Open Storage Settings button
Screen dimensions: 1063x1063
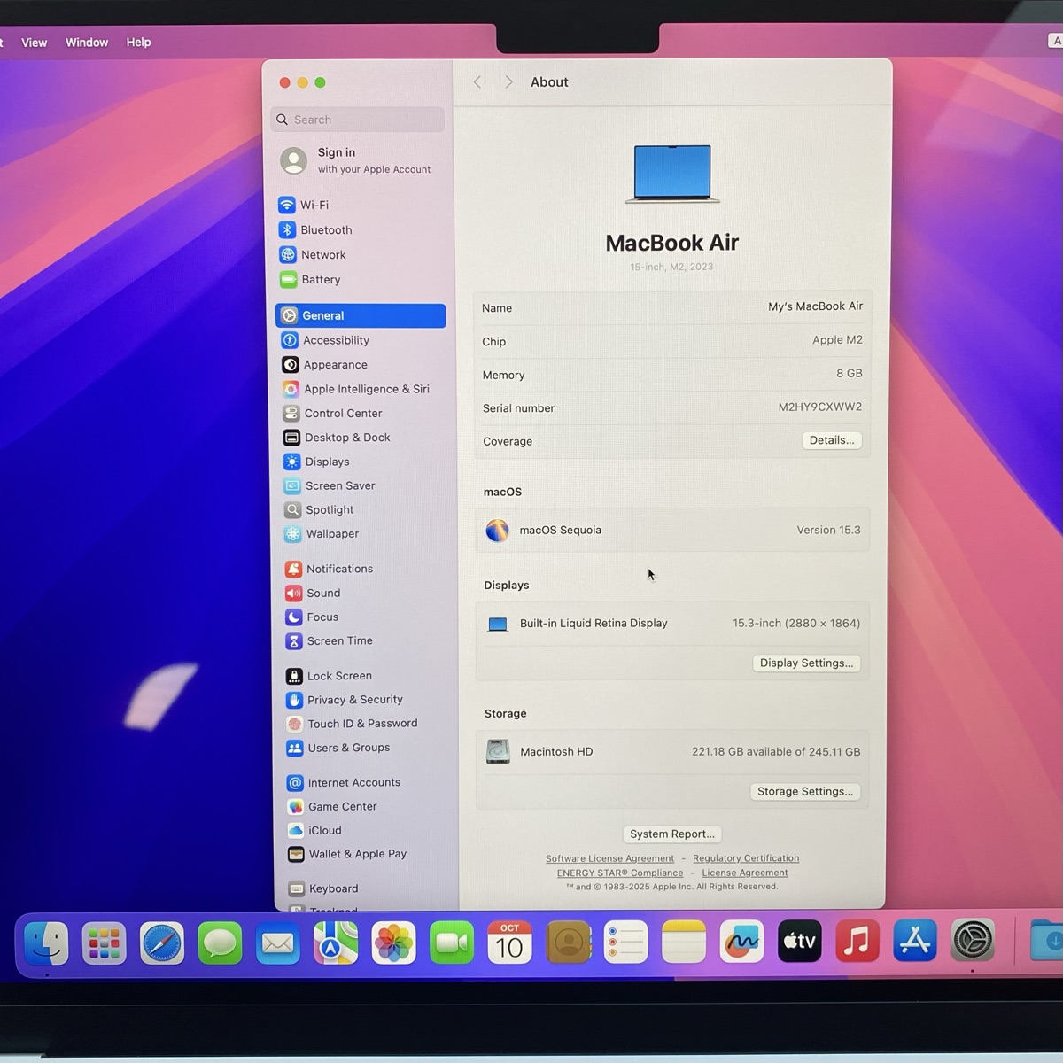pyautogui.click(x=805, y=791)
